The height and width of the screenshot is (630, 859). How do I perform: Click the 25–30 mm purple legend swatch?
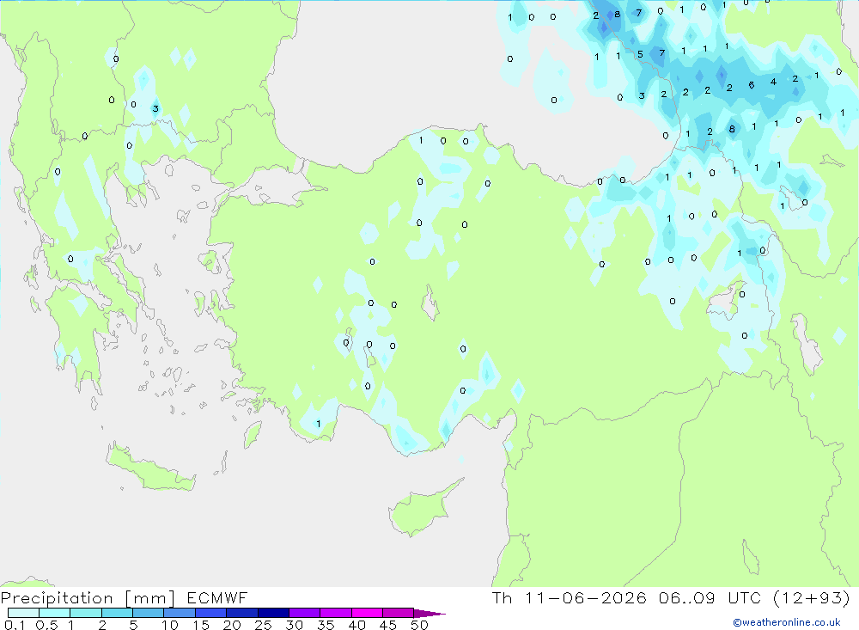click(273, 613)
